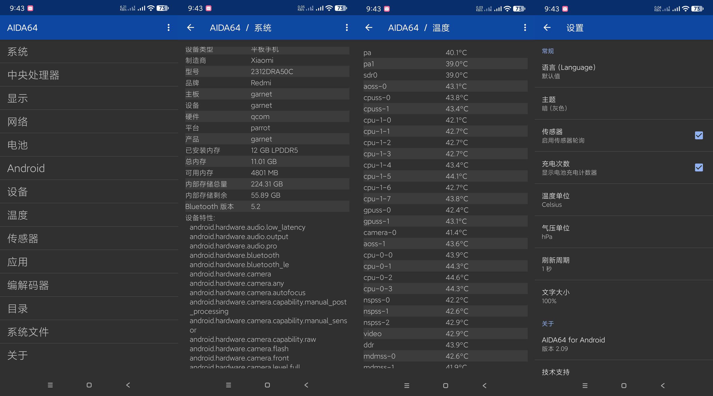Select 已安装内存 12 GB LPDDR5 row
713x396 pixels.
pyautogui.click(x=267, y=150)
